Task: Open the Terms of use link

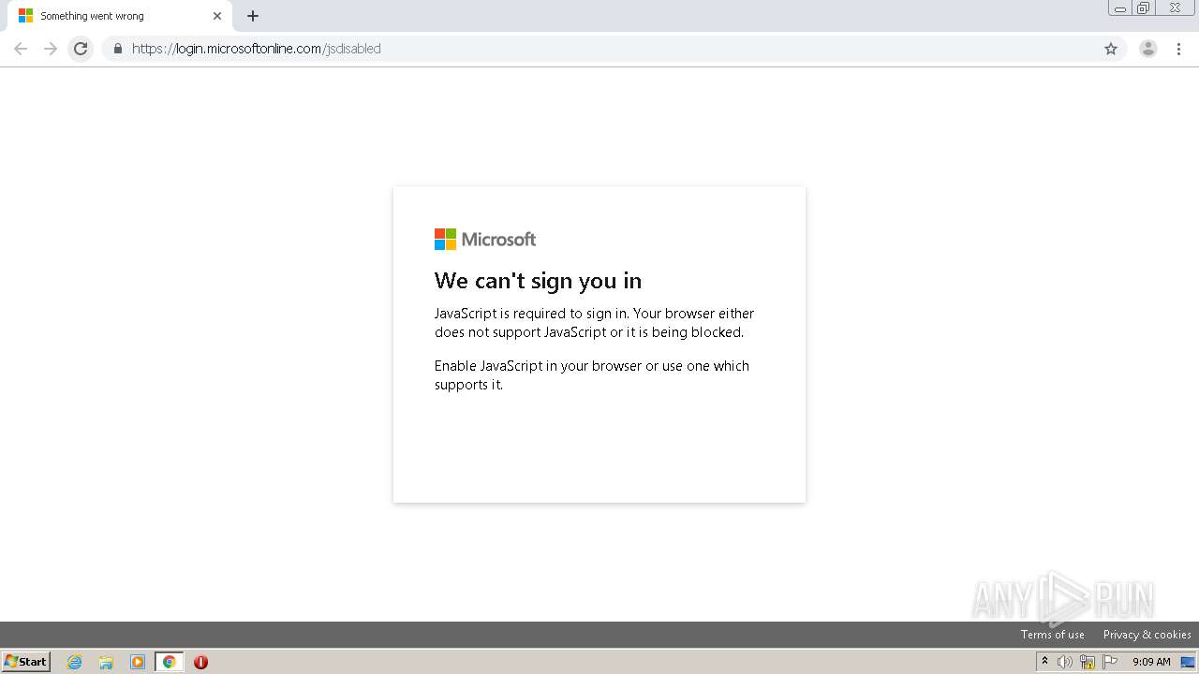Action: pyautogui.click(x=1052, y=635)
